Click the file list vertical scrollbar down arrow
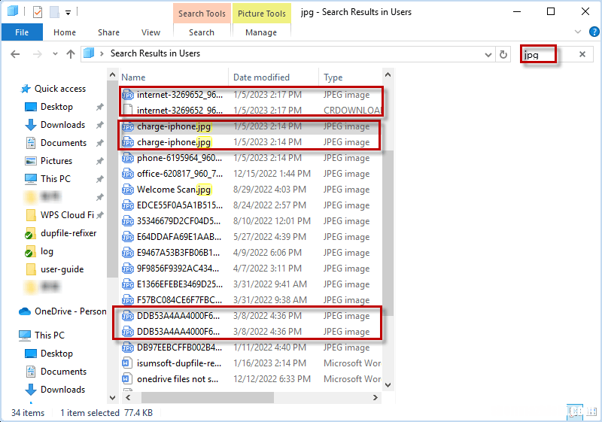This screenshot has width=602, height=422. [388, 385]
